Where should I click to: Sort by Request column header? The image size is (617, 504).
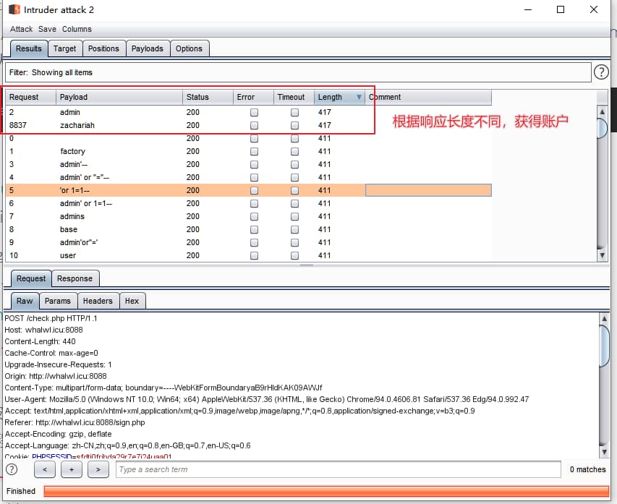[30, 97]
